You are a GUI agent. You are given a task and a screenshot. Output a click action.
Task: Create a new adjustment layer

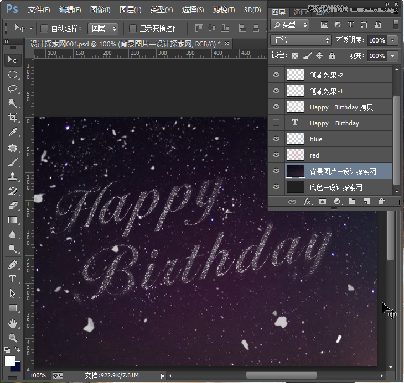click(x=337, y=202)
